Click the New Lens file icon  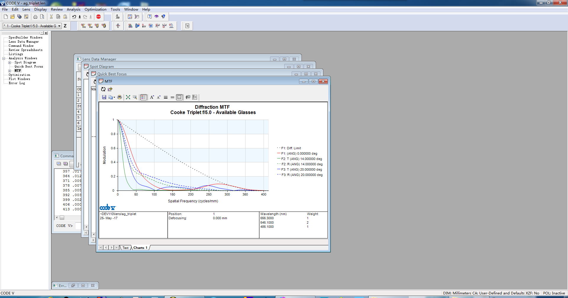pos(6,17)
